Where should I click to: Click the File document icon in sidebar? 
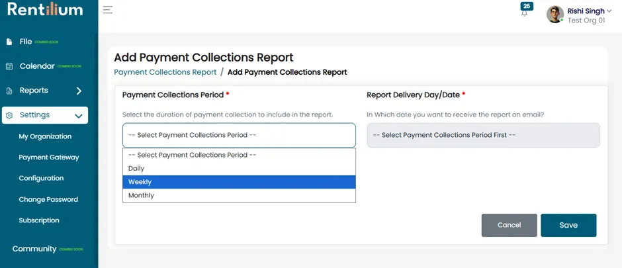coord(9,42)
